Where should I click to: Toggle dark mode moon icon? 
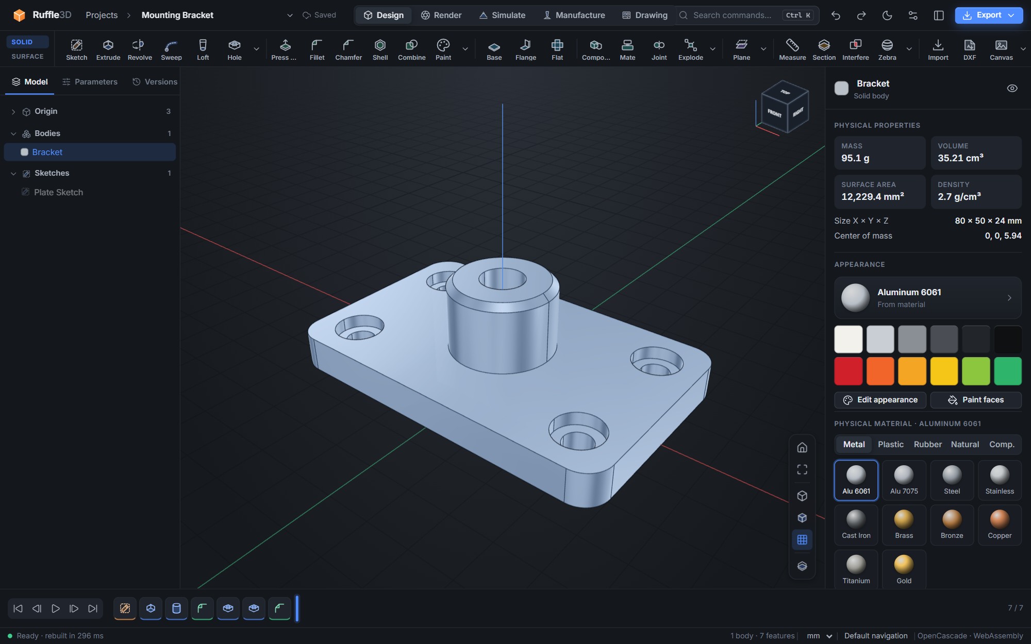(887, 15)
